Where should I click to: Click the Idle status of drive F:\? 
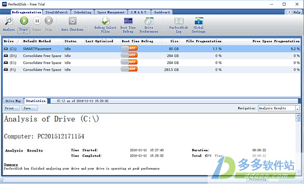coord(68,70)
